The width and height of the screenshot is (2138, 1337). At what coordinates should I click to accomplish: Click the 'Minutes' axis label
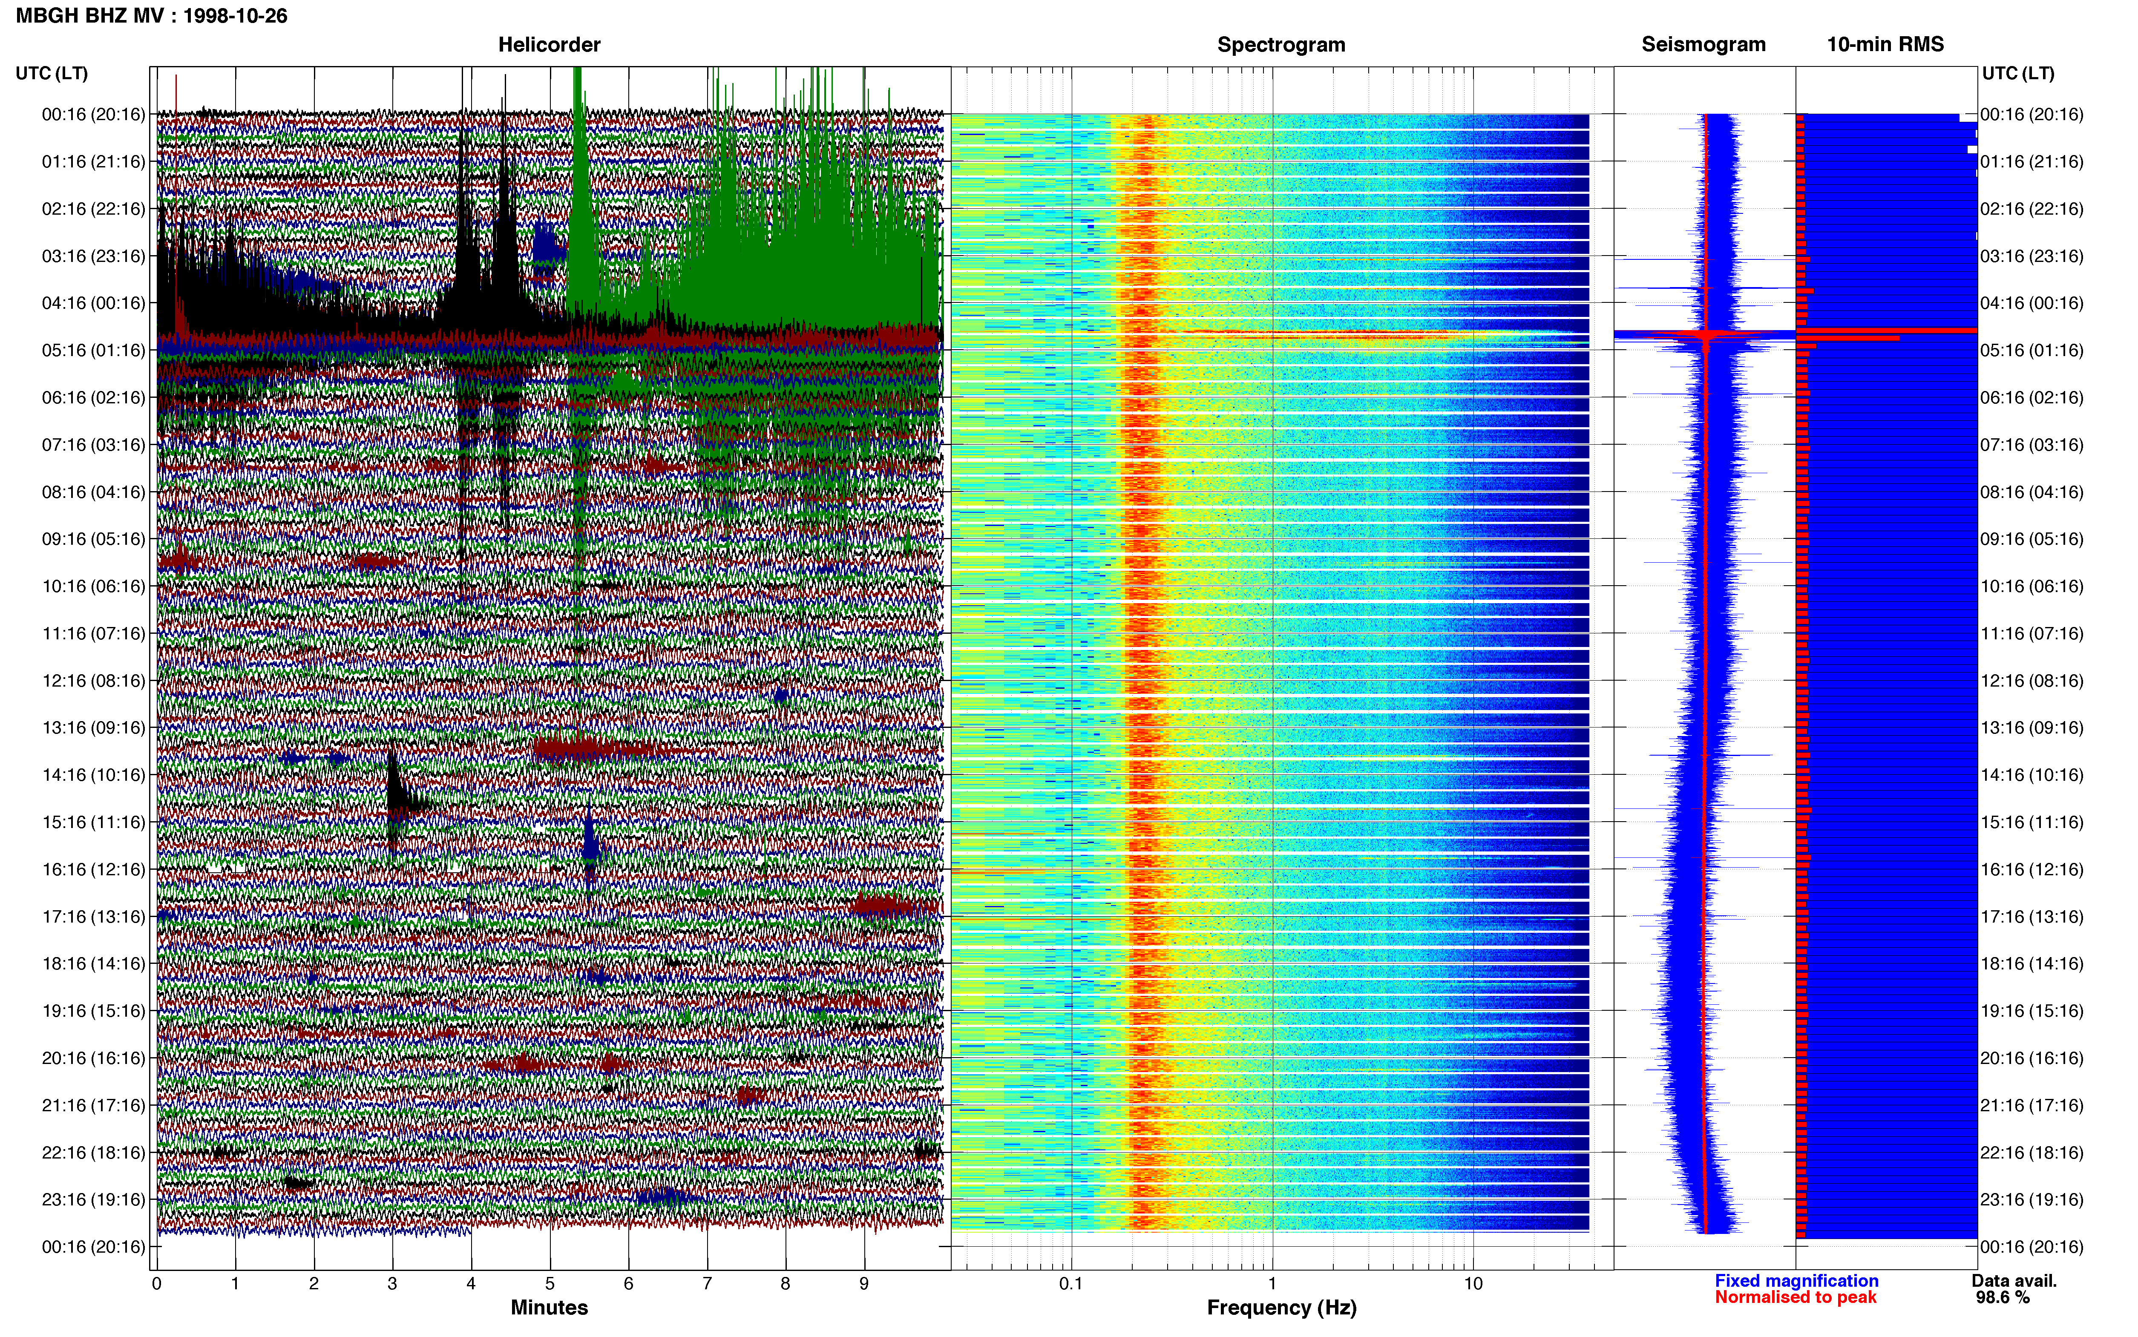tap(549, 1307)
